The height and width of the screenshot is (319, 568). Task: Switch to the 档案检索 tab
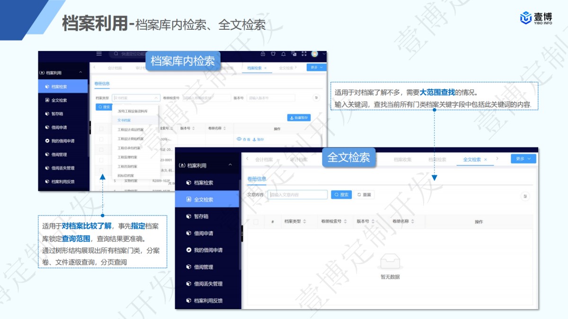tap(255, 67)
